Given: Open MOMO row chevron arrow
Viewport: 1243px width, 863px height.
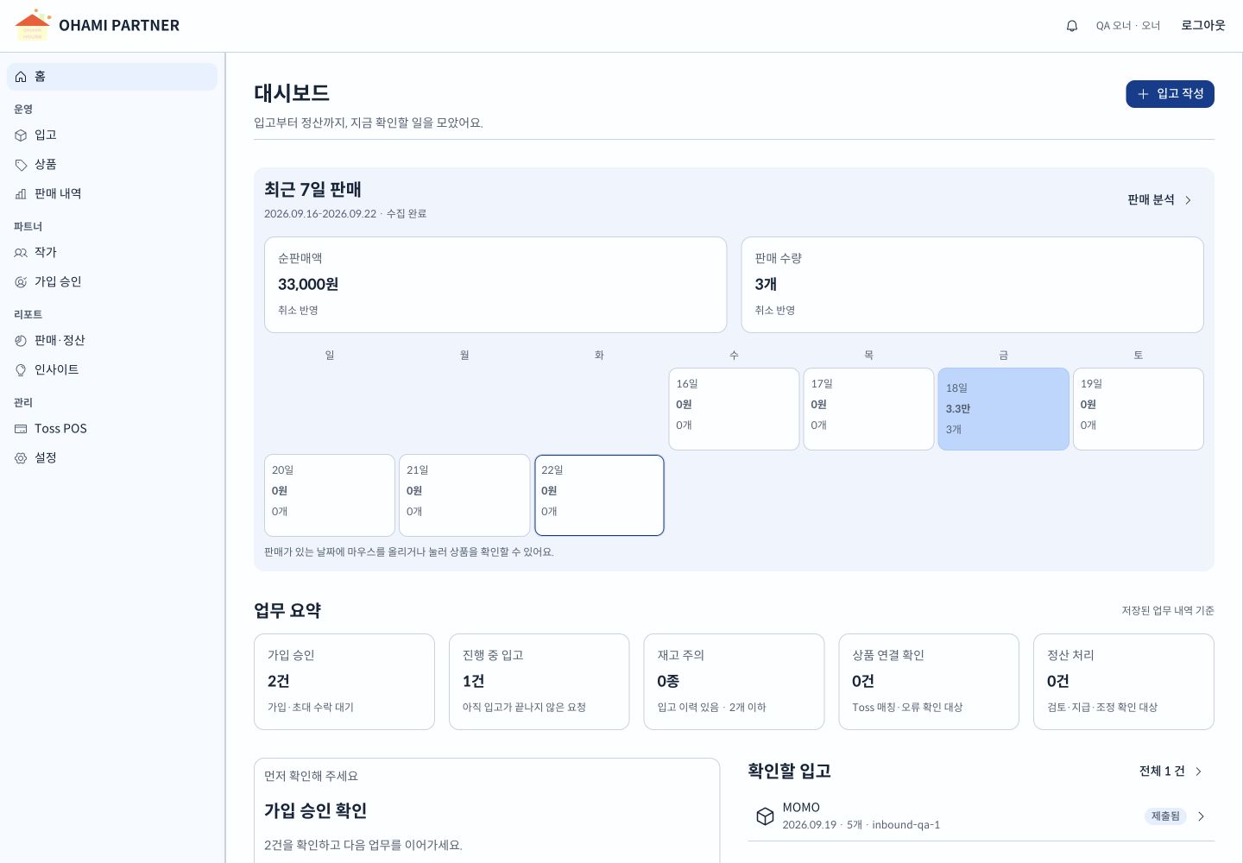Looking at the screenshot, I should pos(1201,816).
